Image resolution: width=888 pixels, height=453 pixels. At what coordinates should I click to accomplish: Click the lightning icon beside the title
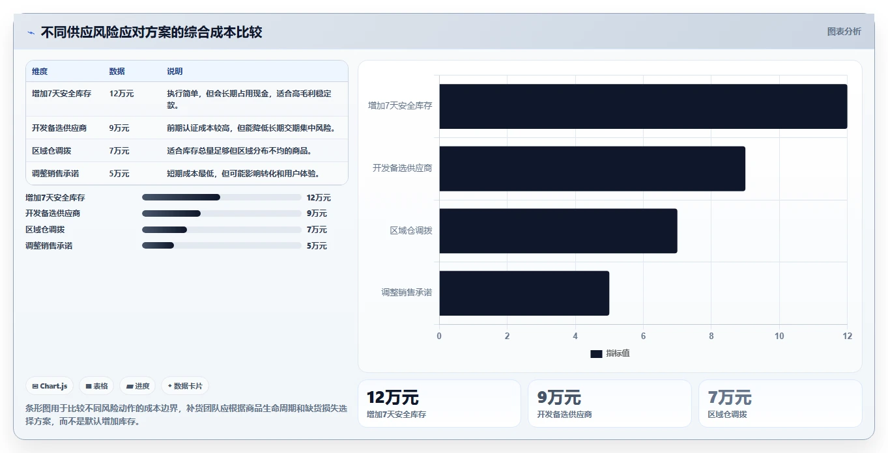31,33
